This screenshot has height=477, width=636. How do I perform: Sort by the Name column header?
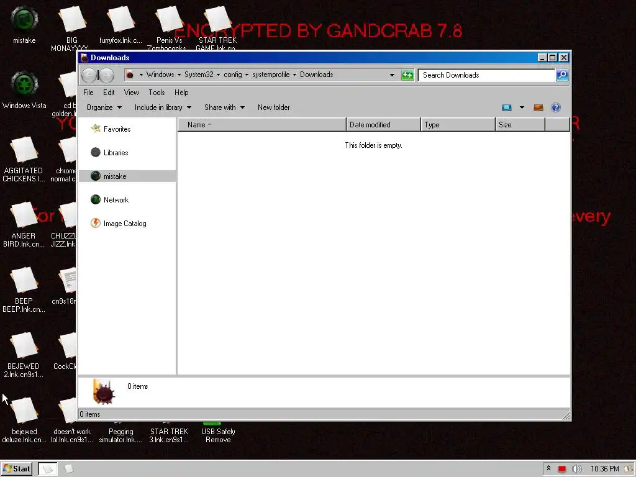(262, 124)
